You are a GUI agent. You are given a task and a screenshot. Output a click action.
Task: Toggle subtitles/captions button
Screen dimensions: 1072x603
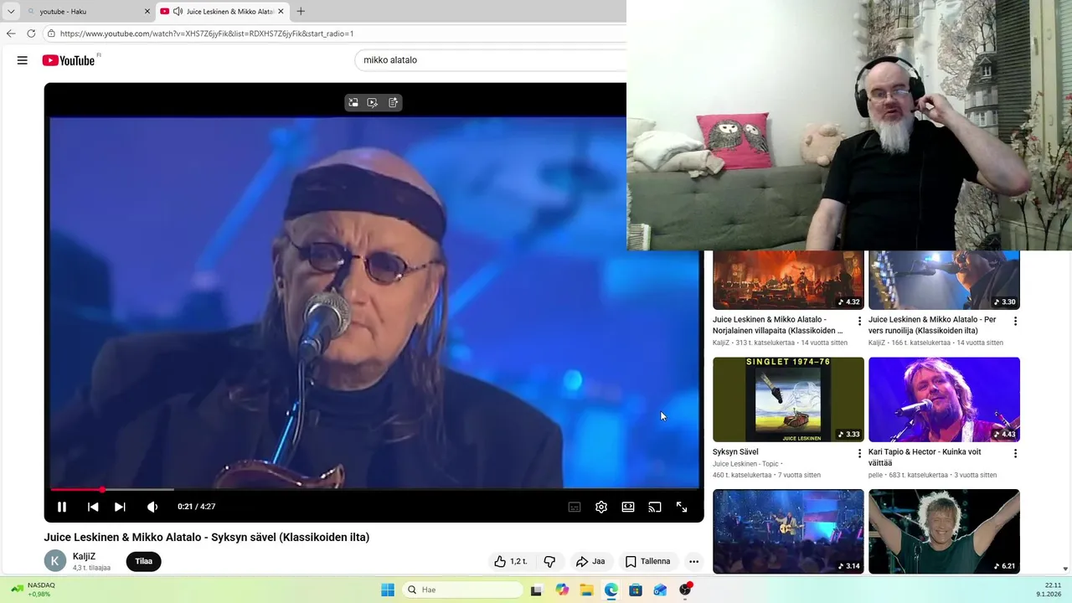[575, 507]
